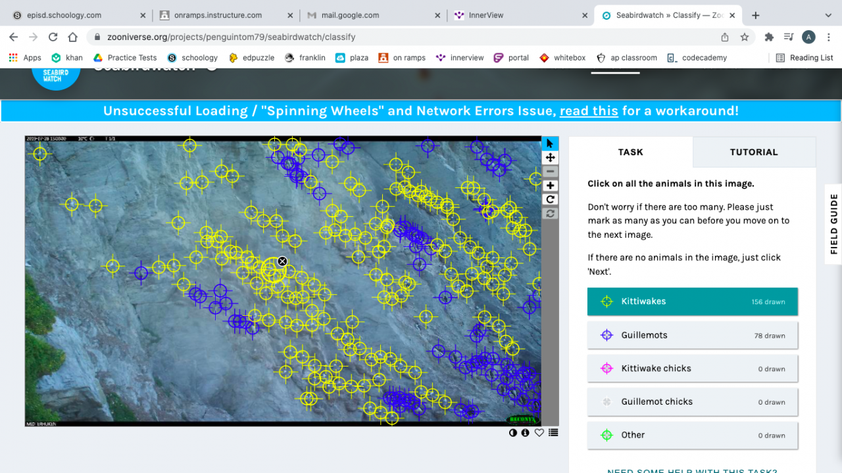This screenshot has height=473, width=842.
Task: Bookmark this page star icon
Action: tap(745, 37)
